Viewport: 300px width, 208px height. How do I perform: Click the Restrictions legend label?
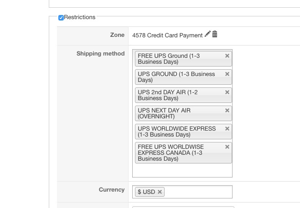pyautogui.click(x=80, y=17)
